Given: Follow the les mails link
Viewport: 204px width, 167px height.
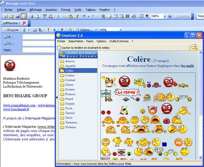Looking at the screenshot, I should [187, 66].
